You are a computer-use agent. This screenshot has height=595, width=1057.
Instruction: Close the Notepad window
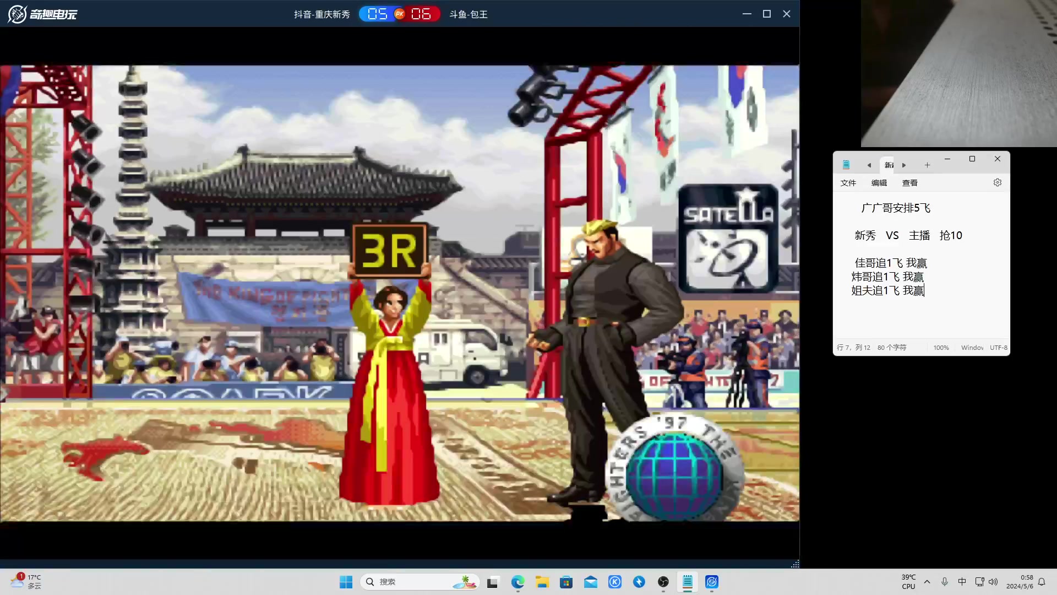coord(998,159)
